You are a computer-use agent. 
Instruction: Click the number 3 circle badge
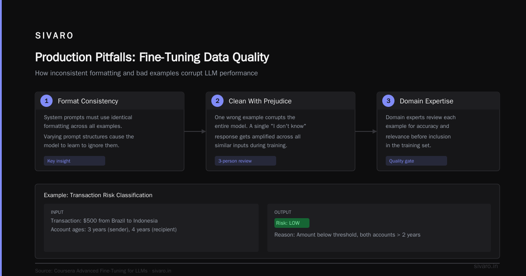[388, 101]
